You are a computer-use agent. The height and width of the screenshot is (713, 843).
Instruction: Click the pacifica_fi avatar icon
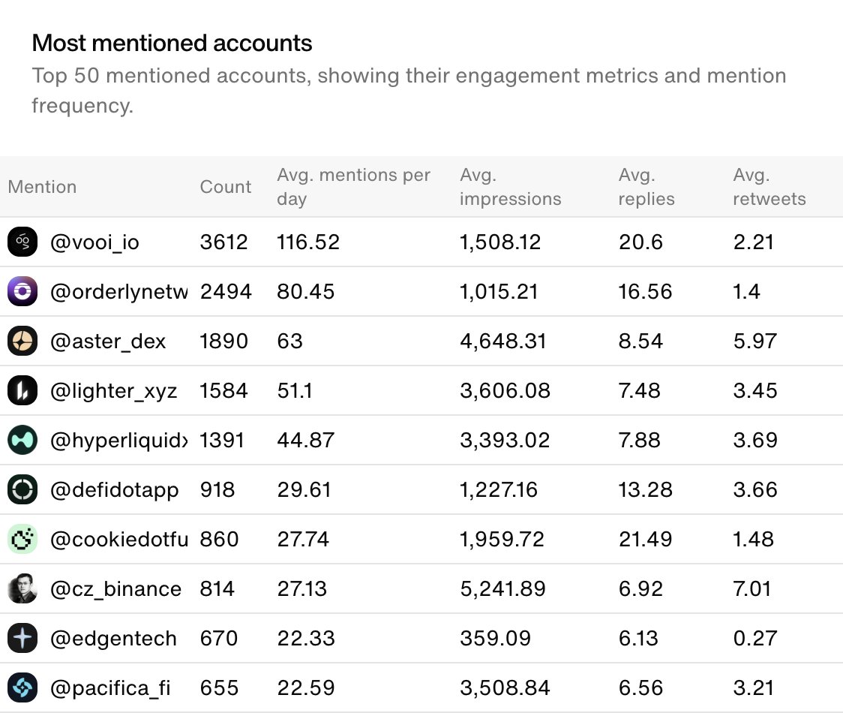[22, 687]
